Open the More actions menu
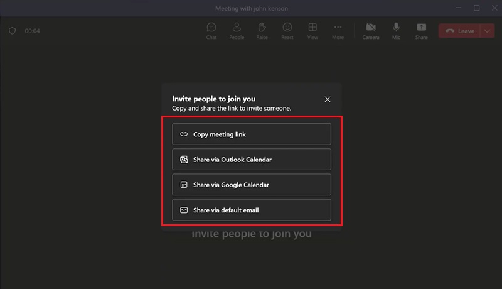The image size is (502, 289). point(338,30)
